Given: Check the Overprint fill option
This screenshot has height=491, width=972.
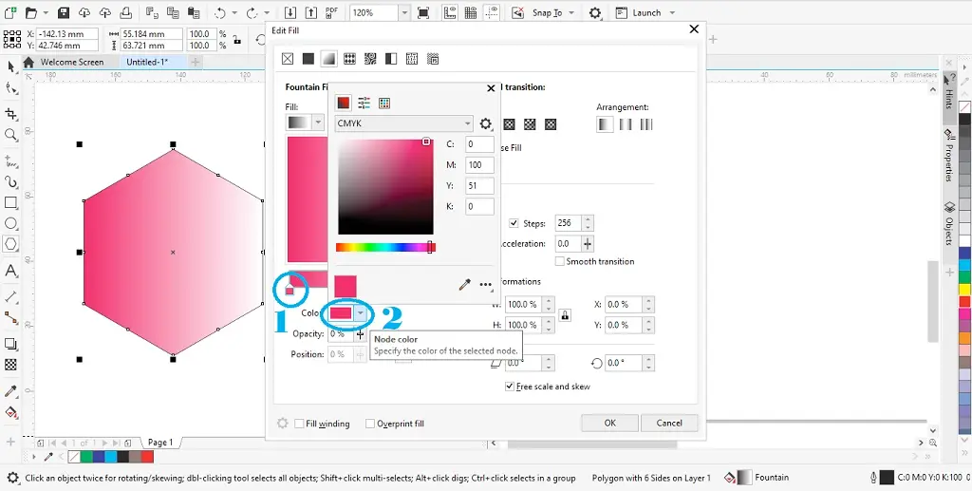Looking at the screenshot, I should (370, 424).
